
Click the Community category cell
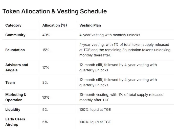coord(15,35)
